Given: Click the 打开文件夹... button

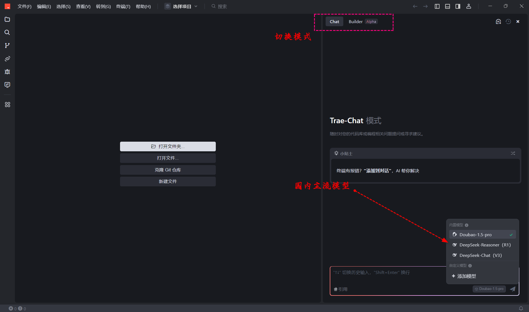Looking at the screenshot, I should tap(168, 146).
